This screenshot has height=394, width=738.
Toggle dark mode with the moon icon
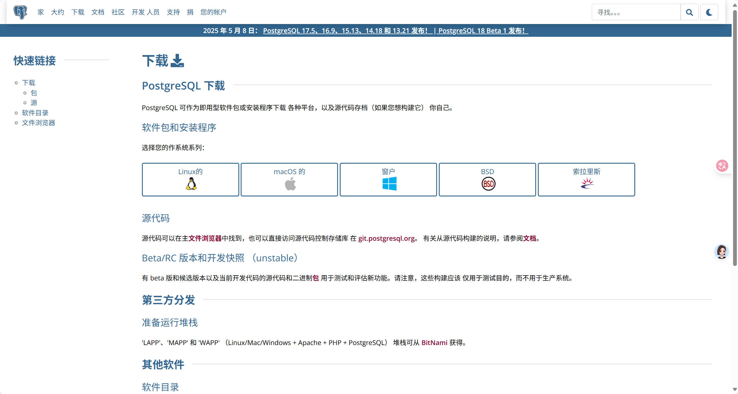pos(709,12)
